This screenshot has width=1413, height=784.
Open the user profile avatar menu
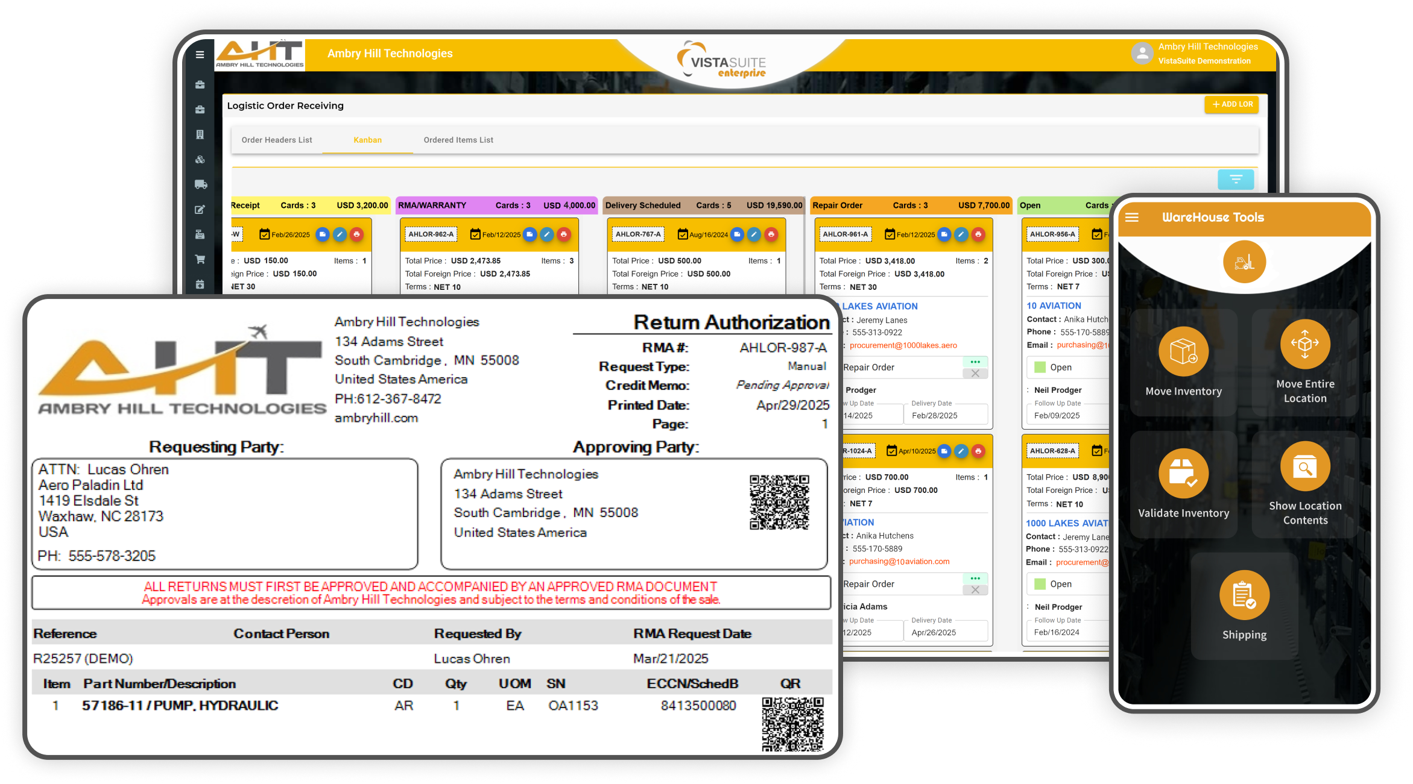[x=1142, y=54]
